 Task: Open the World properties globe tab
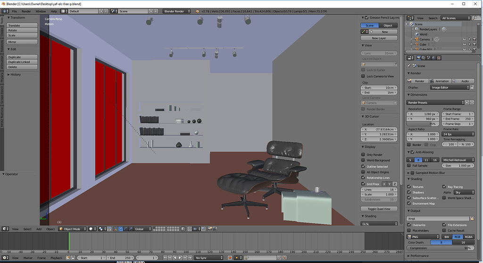coord(434,58)
